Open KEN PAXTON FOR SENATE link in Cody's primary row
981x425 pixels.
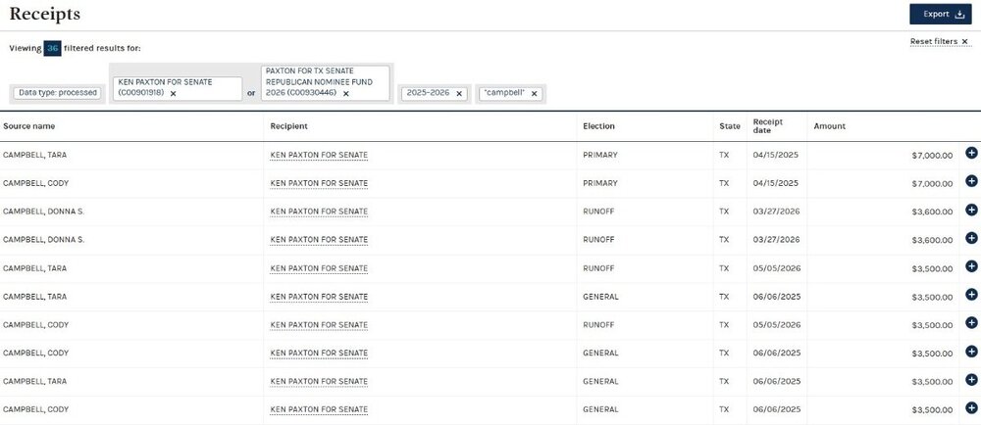pos(319,183)
